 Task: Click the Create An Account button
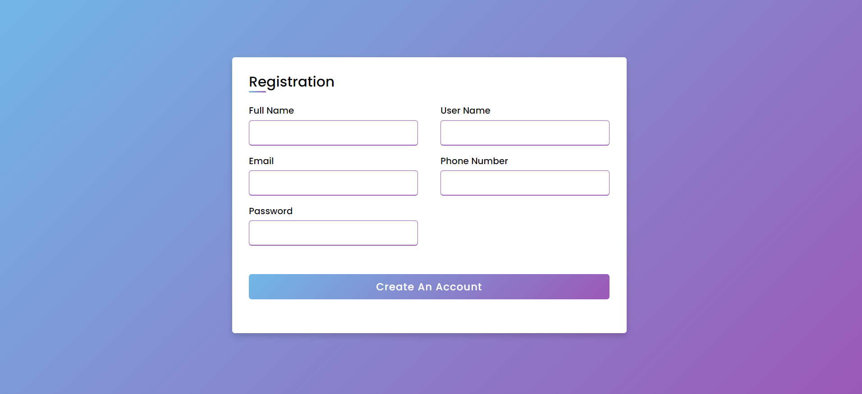[429, 287]
